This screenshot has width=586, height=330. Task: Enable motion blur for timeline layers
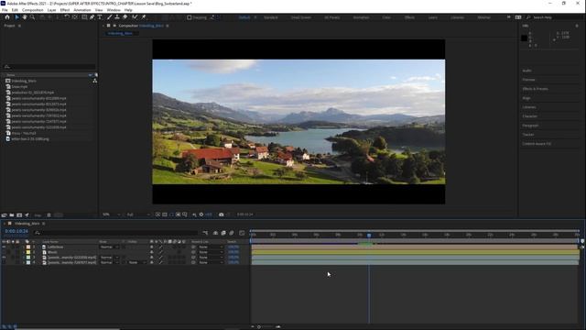(x=232, y=233)
